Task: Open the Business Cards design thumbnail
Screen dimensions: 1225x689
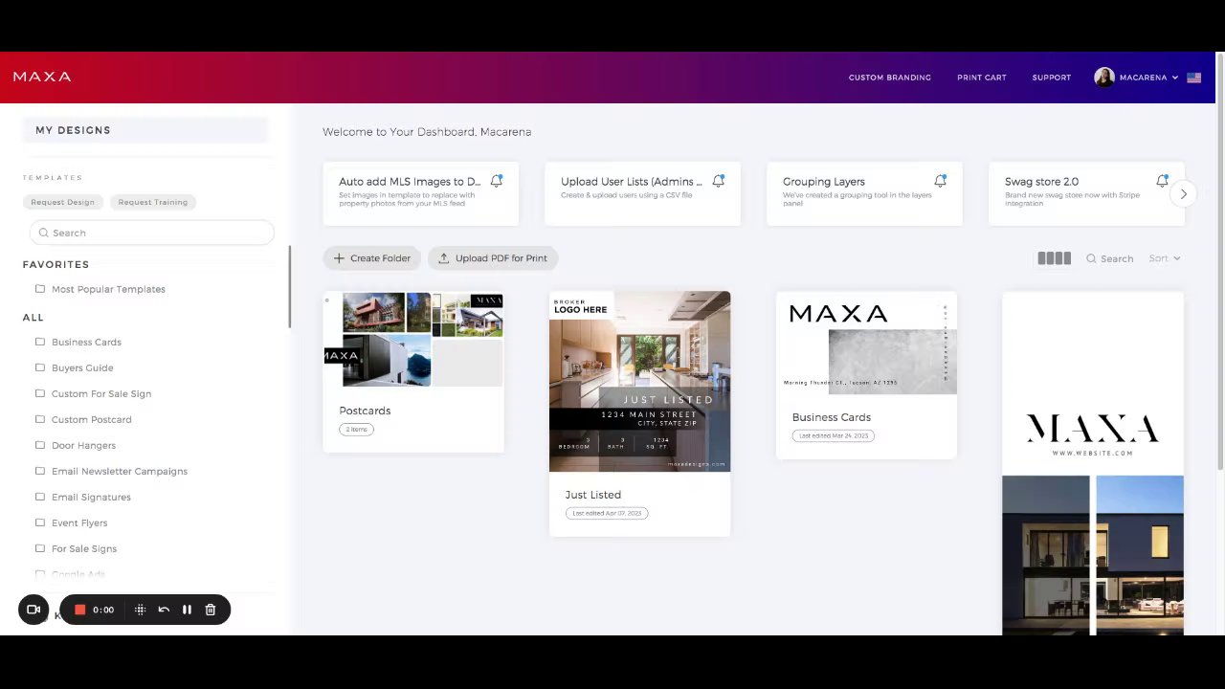Action: (866, 343)
